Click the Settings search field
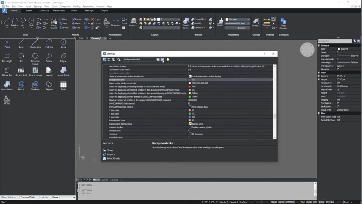Viewport: 362px width, 204px height. click(x=139, y=60)
